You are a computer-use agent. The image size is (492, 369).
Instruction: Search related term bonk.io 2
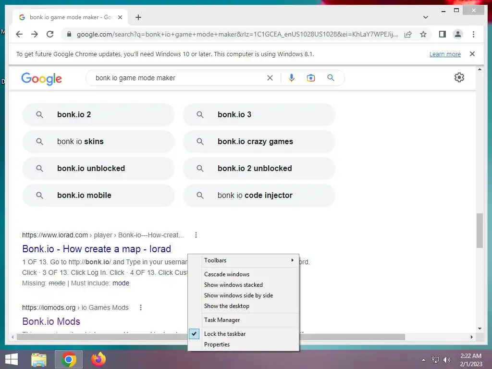(x=98, y=114)
